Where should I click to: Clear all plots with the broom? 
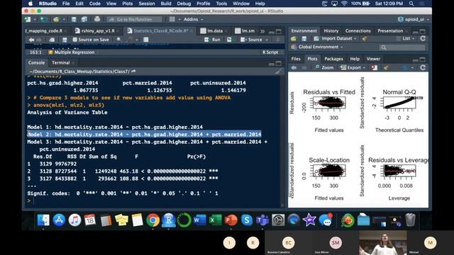(x=386, y=68)
